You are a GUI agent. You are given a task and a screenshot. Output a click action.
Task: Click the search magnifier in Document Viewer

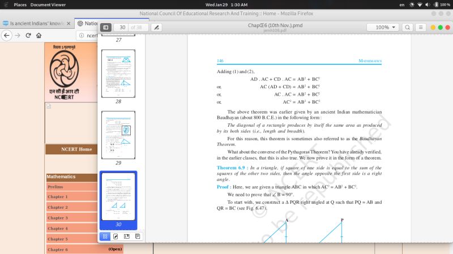(x=407, y=27)
